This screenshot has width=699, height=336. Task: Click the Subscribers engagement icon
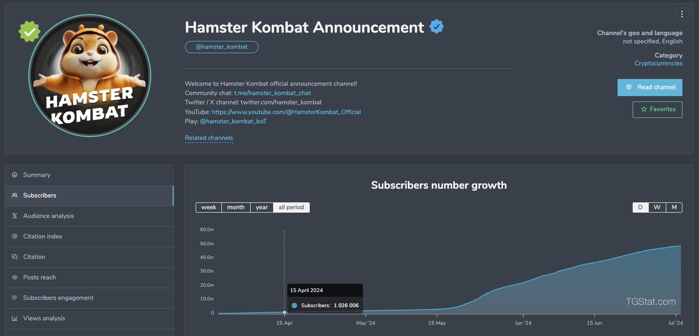[15, 298]
